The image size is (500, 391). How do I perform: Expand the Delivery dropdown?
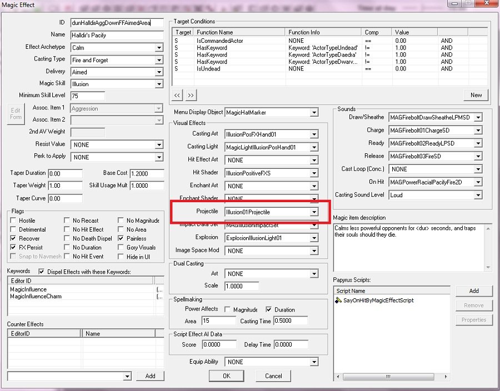[159, 72]
